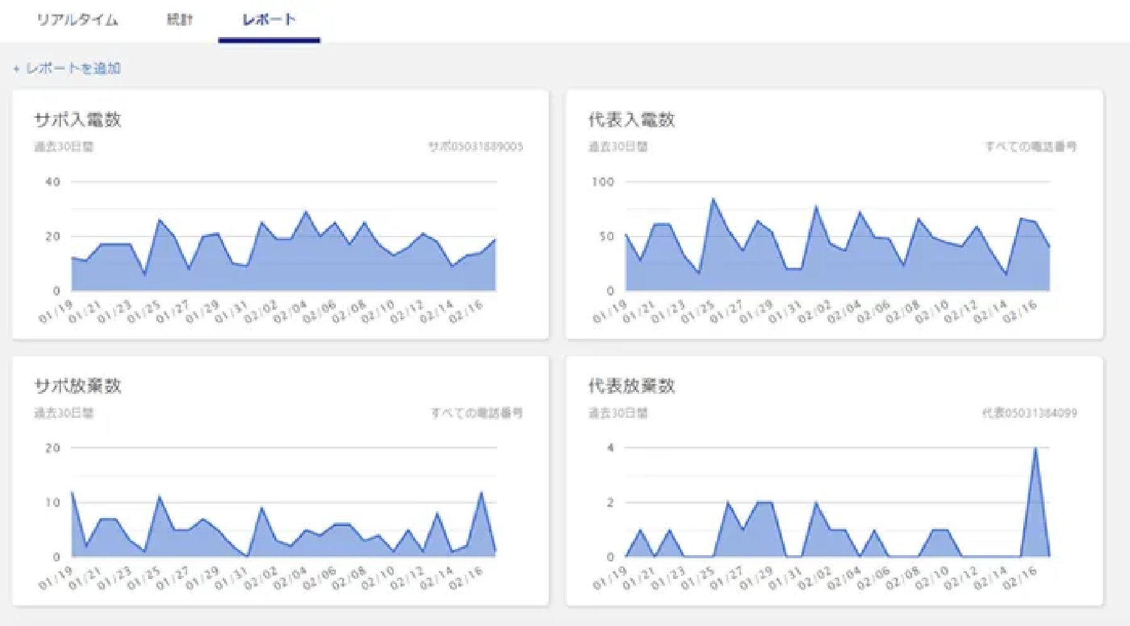Click the phone number label in 代表放棄数 card
This screenshot has width=1130, height=626.
tap(1030, 413)
